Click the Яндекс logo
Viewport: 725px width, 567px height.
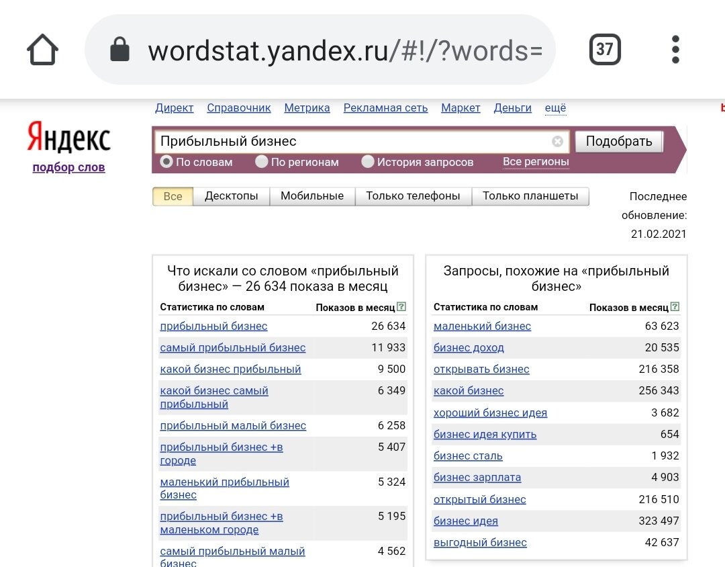tap(68, 137)
